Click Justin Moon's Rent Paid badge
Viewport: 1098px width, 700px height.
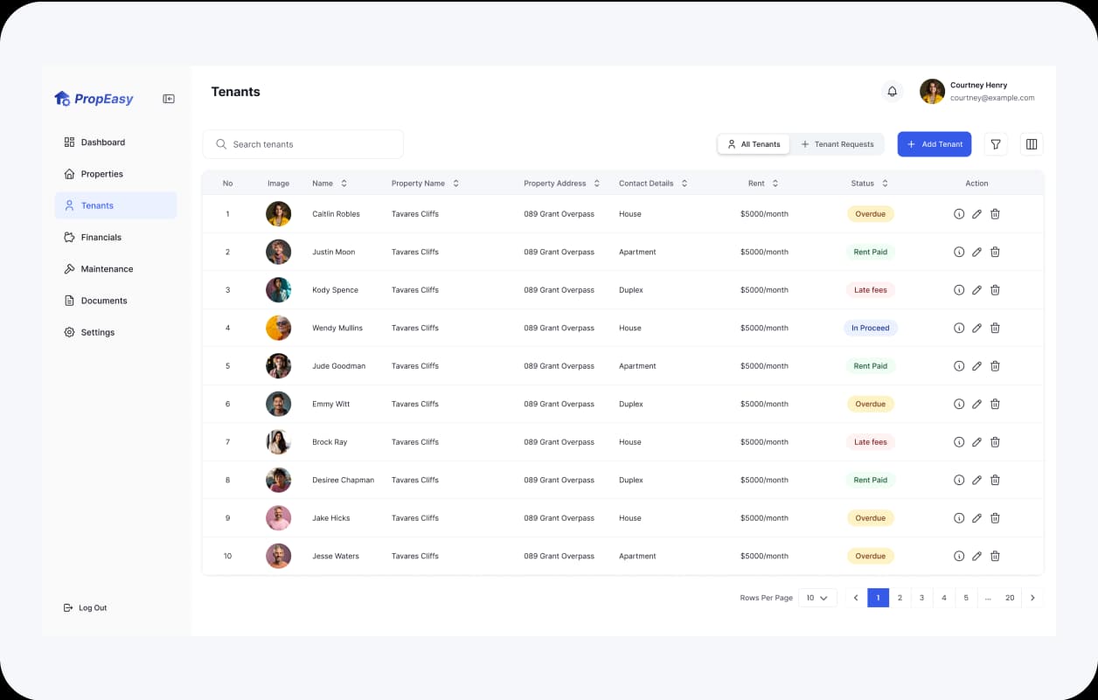pyautogui.click(x=871, y=252)
